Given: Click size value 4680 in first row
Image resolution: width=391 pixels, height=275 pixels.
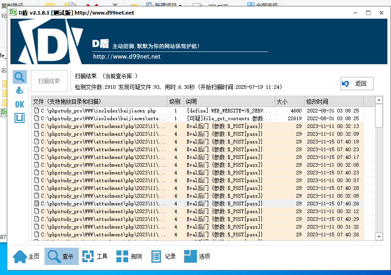Looking at the screenshot, I should point(296,111).
